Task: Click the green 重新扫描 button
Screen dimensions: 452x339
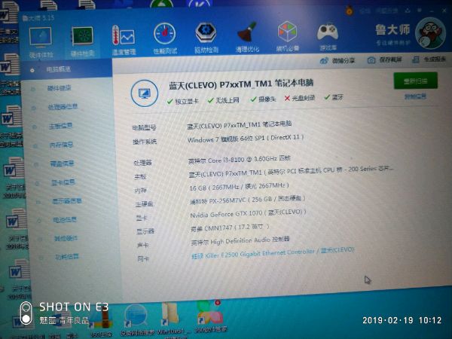Action: tap(415, 81)
